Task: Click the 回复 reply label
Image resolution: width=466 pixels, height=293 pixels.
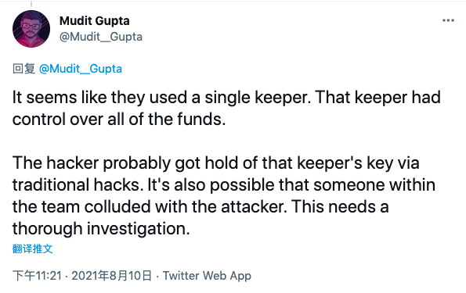Action: [23, 69]
